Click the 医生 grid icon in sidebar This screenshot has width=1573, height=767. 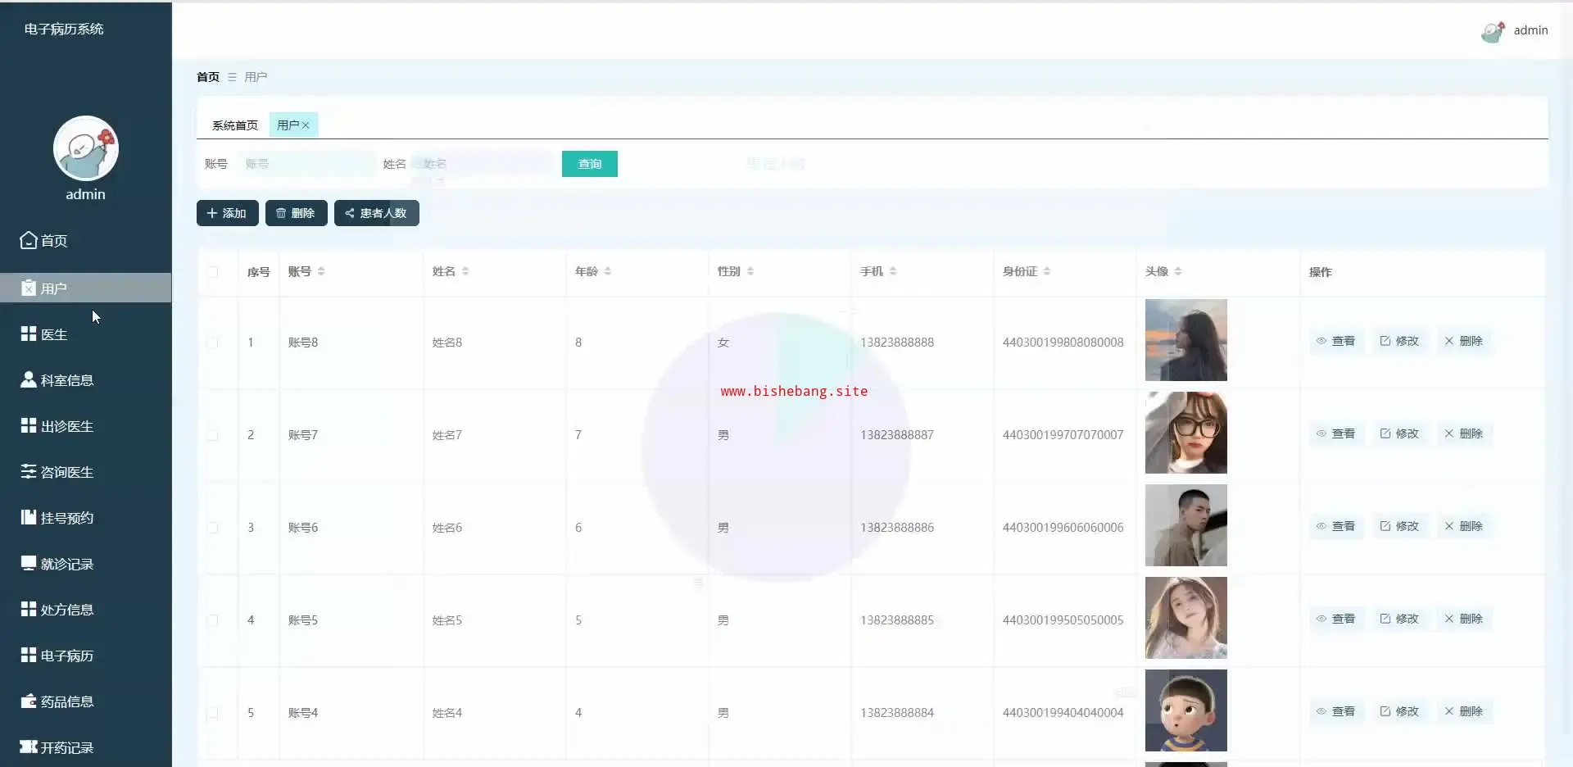tap(29, 334)
